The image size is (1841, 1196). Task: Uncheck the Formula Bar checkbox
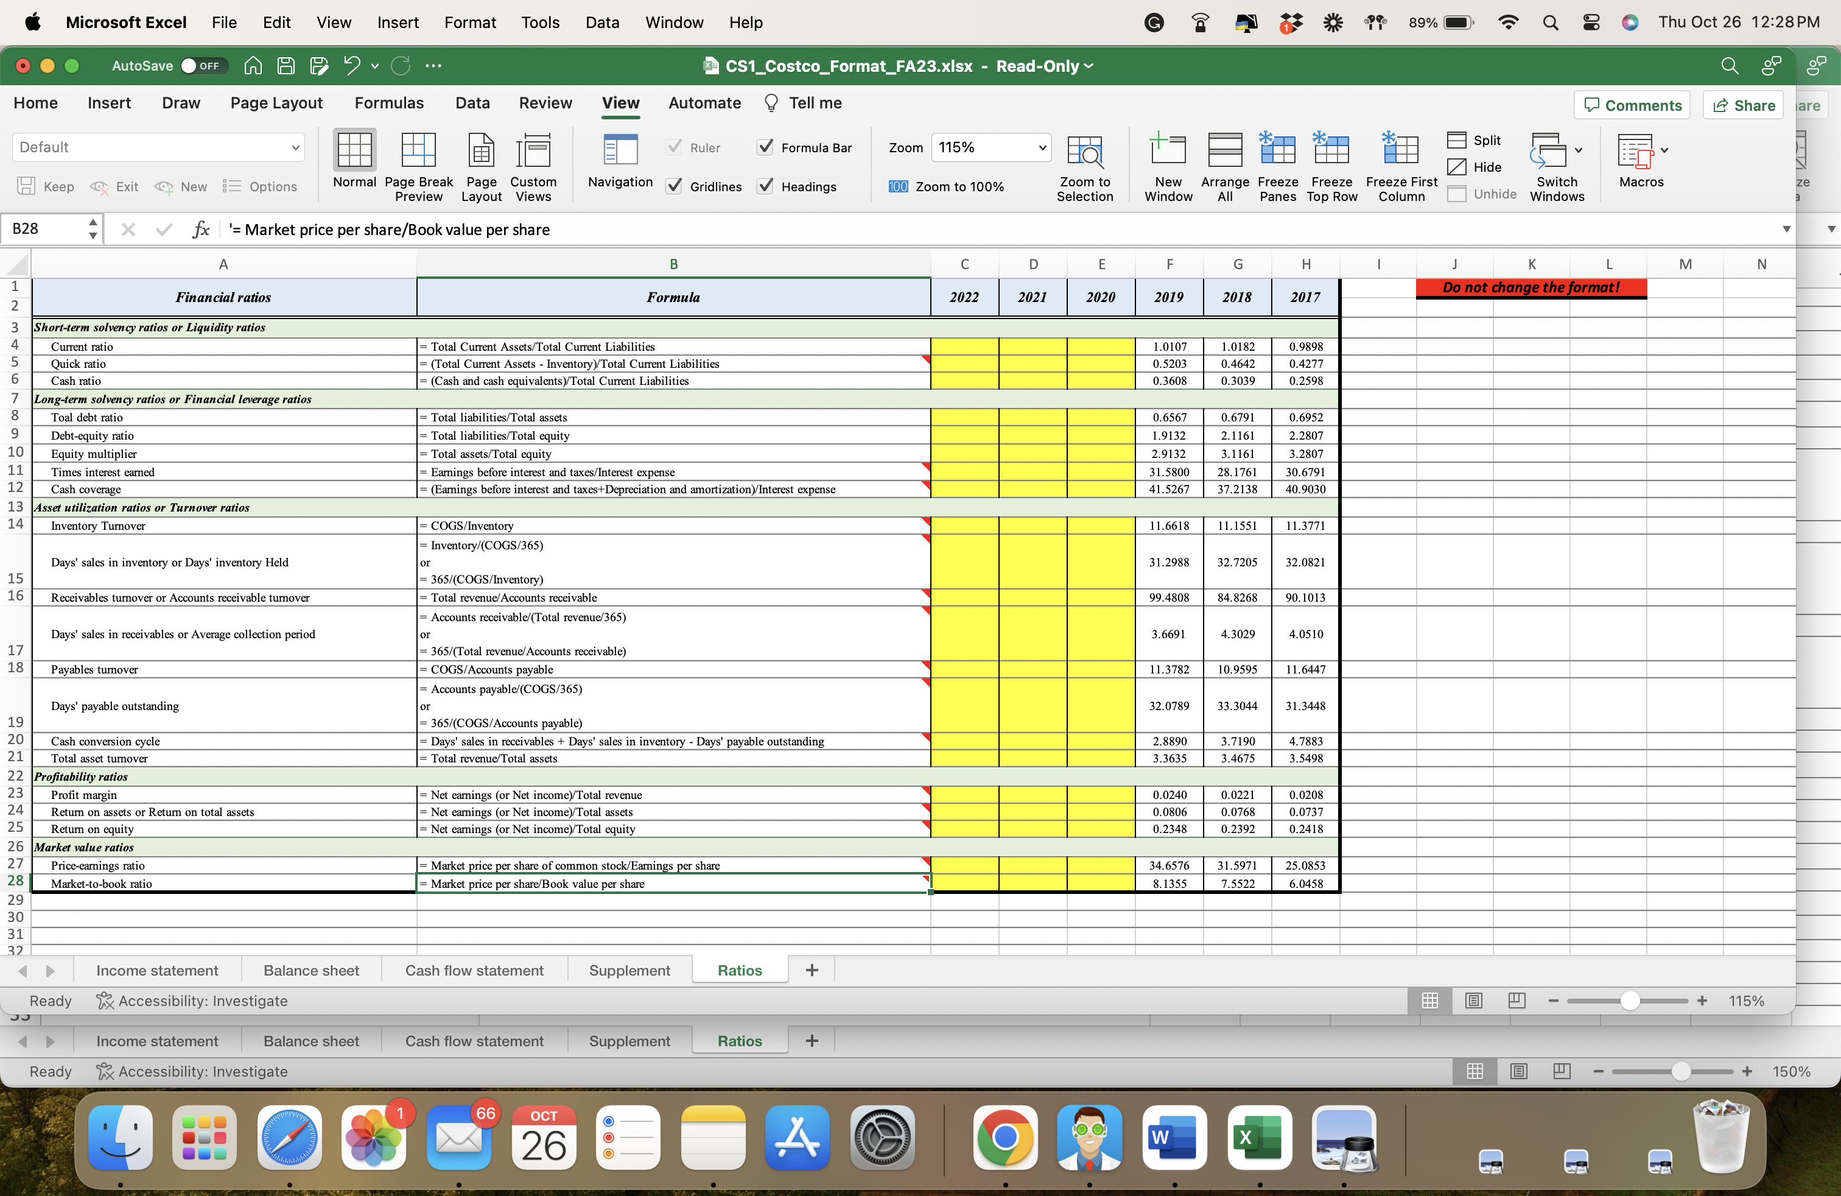[765, 147]
